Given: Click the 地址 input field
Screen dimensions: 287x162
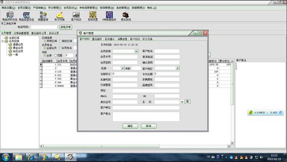Looking at the screenshot, I should [x=146, y=91].
